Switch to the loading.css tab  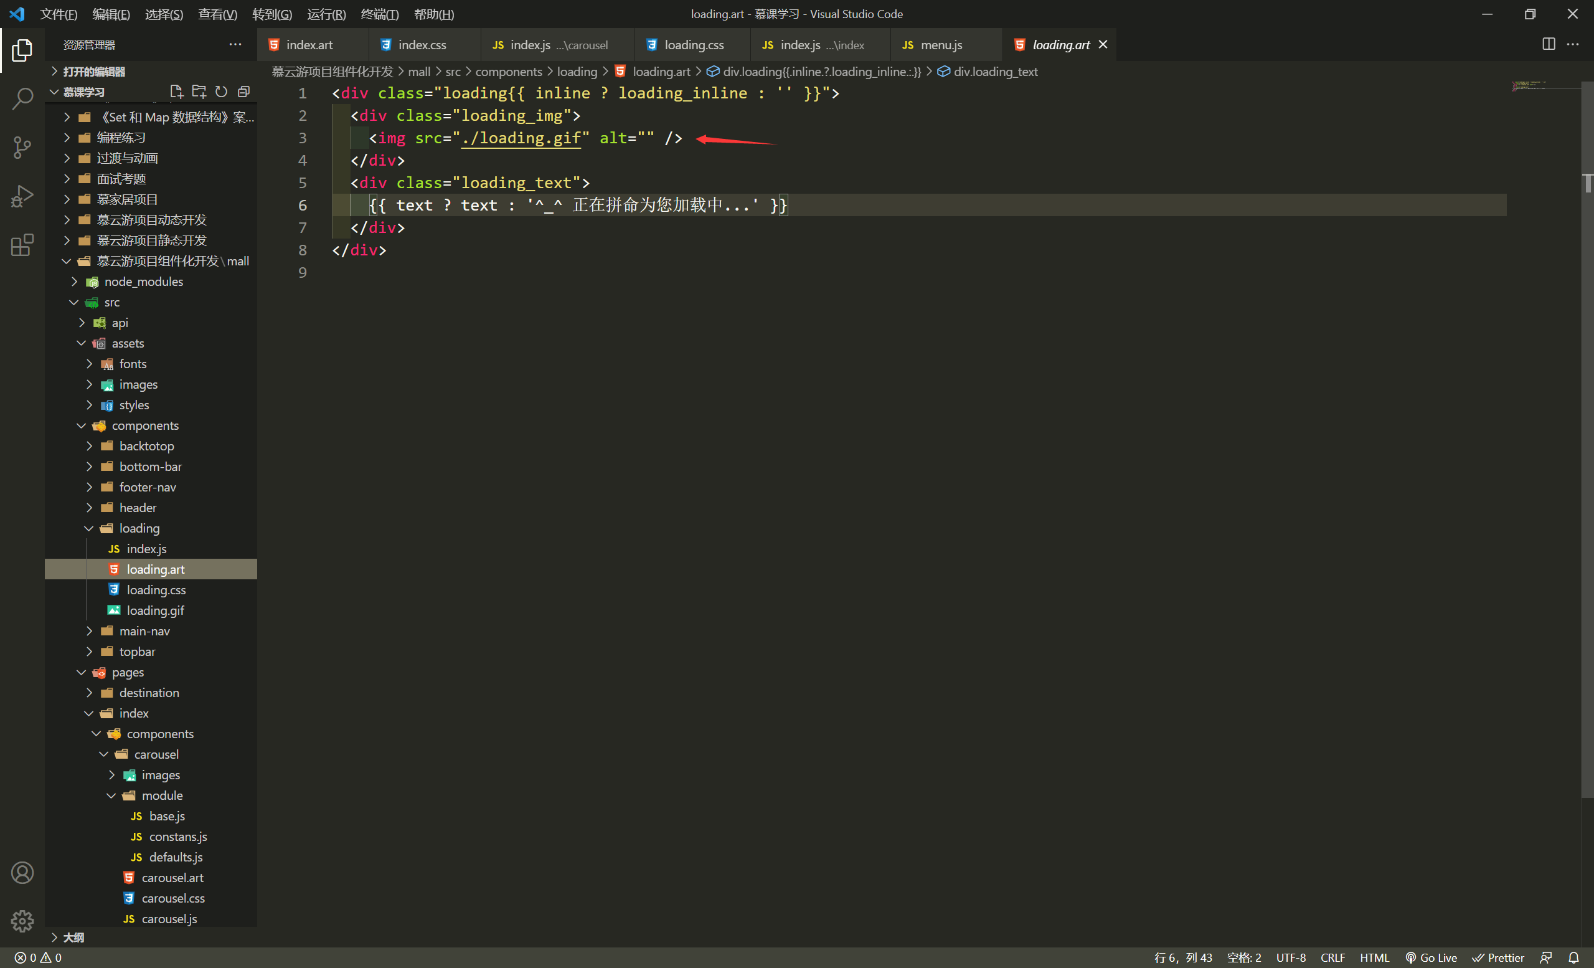(694, 45)
